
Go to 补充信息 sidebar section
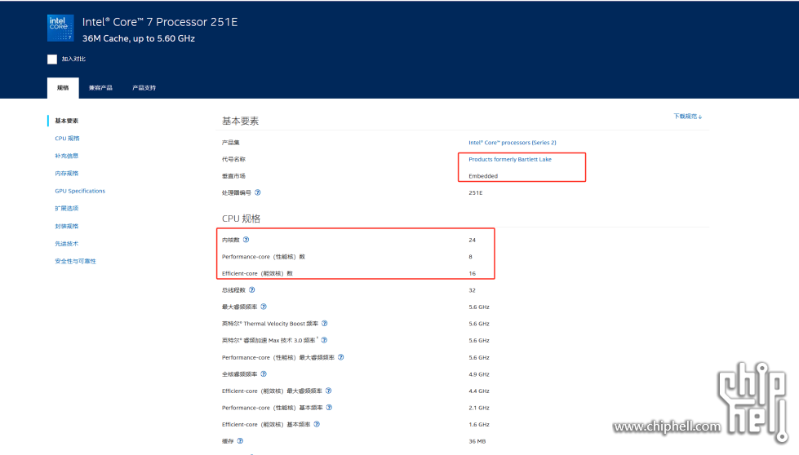pos(67,156)
